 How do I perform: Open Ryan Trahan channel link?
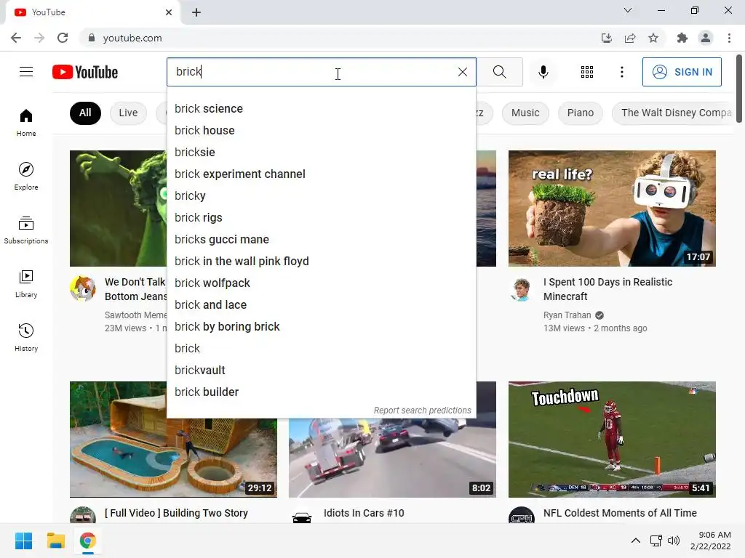tap(567, 315)
